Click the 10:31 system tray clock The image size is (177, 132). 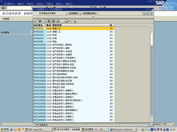[172, 130]
